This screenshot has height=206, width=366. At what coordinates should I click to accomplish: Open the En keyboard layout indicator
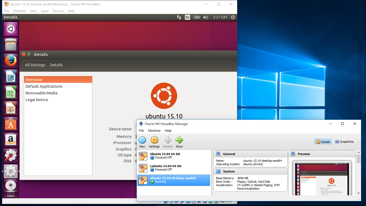(x=187, y=17)
